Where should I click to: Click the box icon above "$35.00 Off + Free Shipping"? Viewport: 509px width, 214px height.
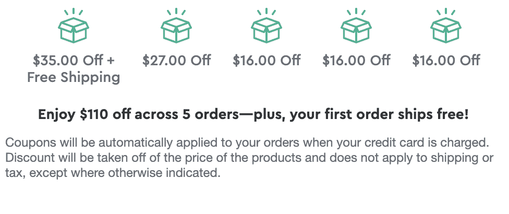click(74, 30)
